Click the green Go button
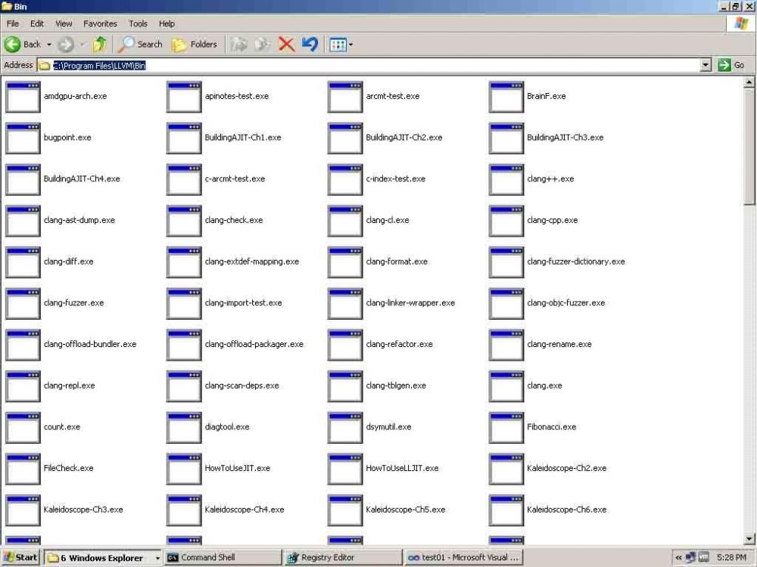 pos(725,65)
